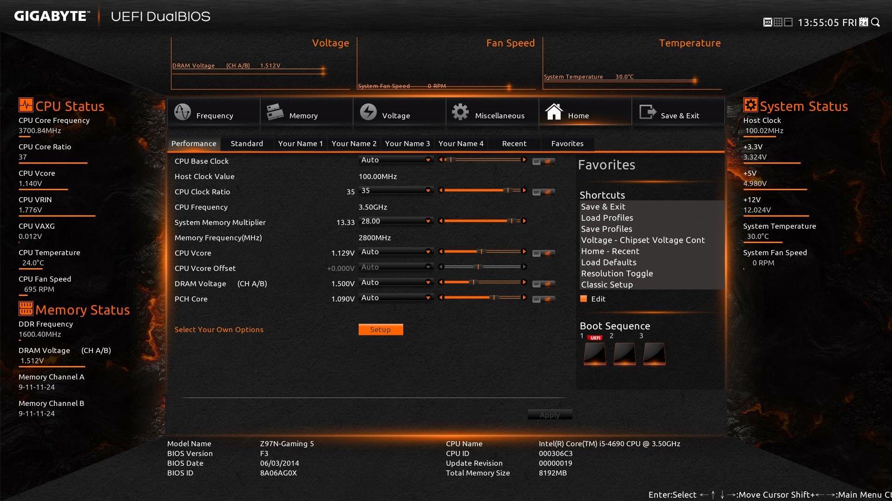Screen dimensions: 892x501
Task: Open the Your Name 2 tab
Action: point(354,143)
